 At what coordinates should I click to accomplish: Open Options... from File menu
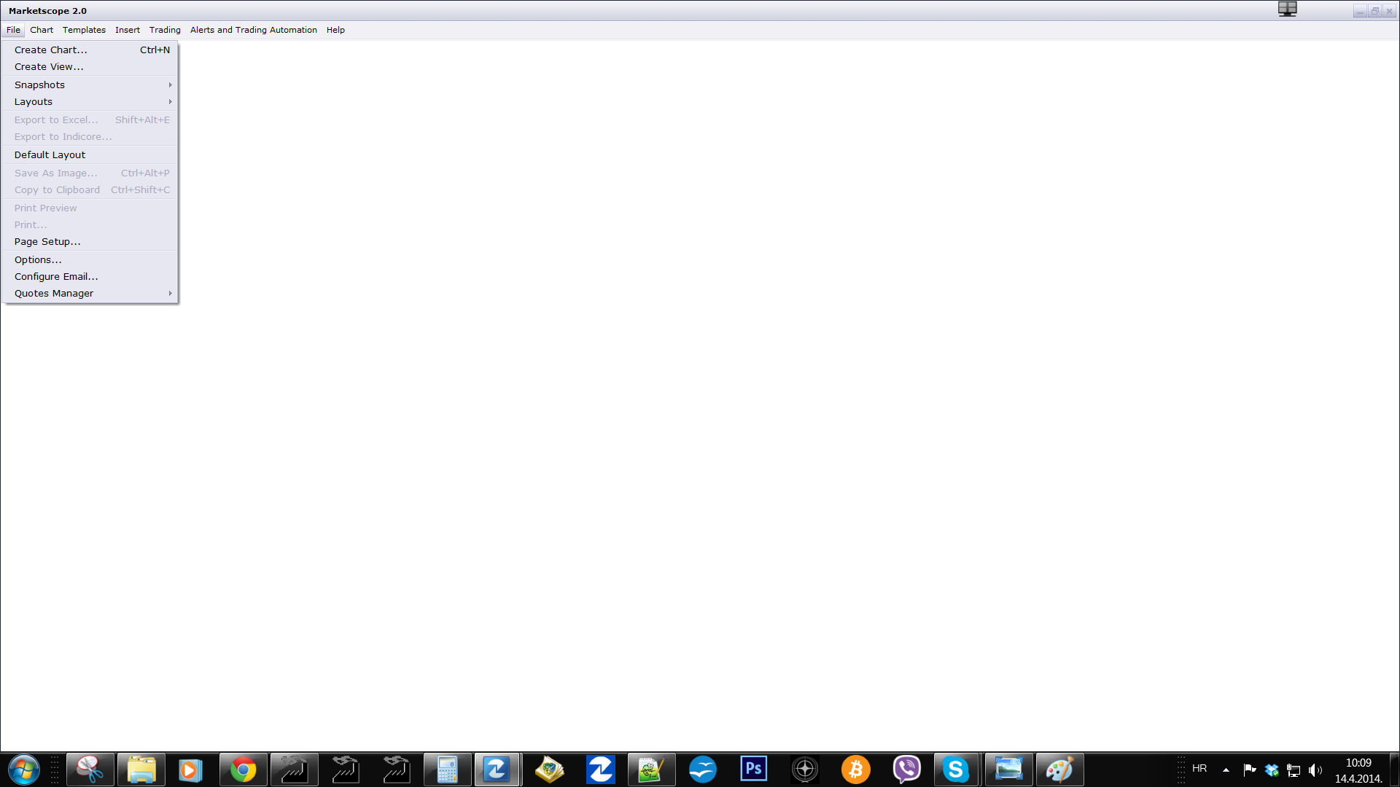(x=90, y=259)
